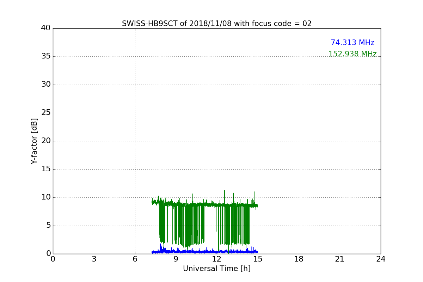Screen dimensions: 423x282
Task: Click the x-axis tick label 3
Action: tap(94, 259)
